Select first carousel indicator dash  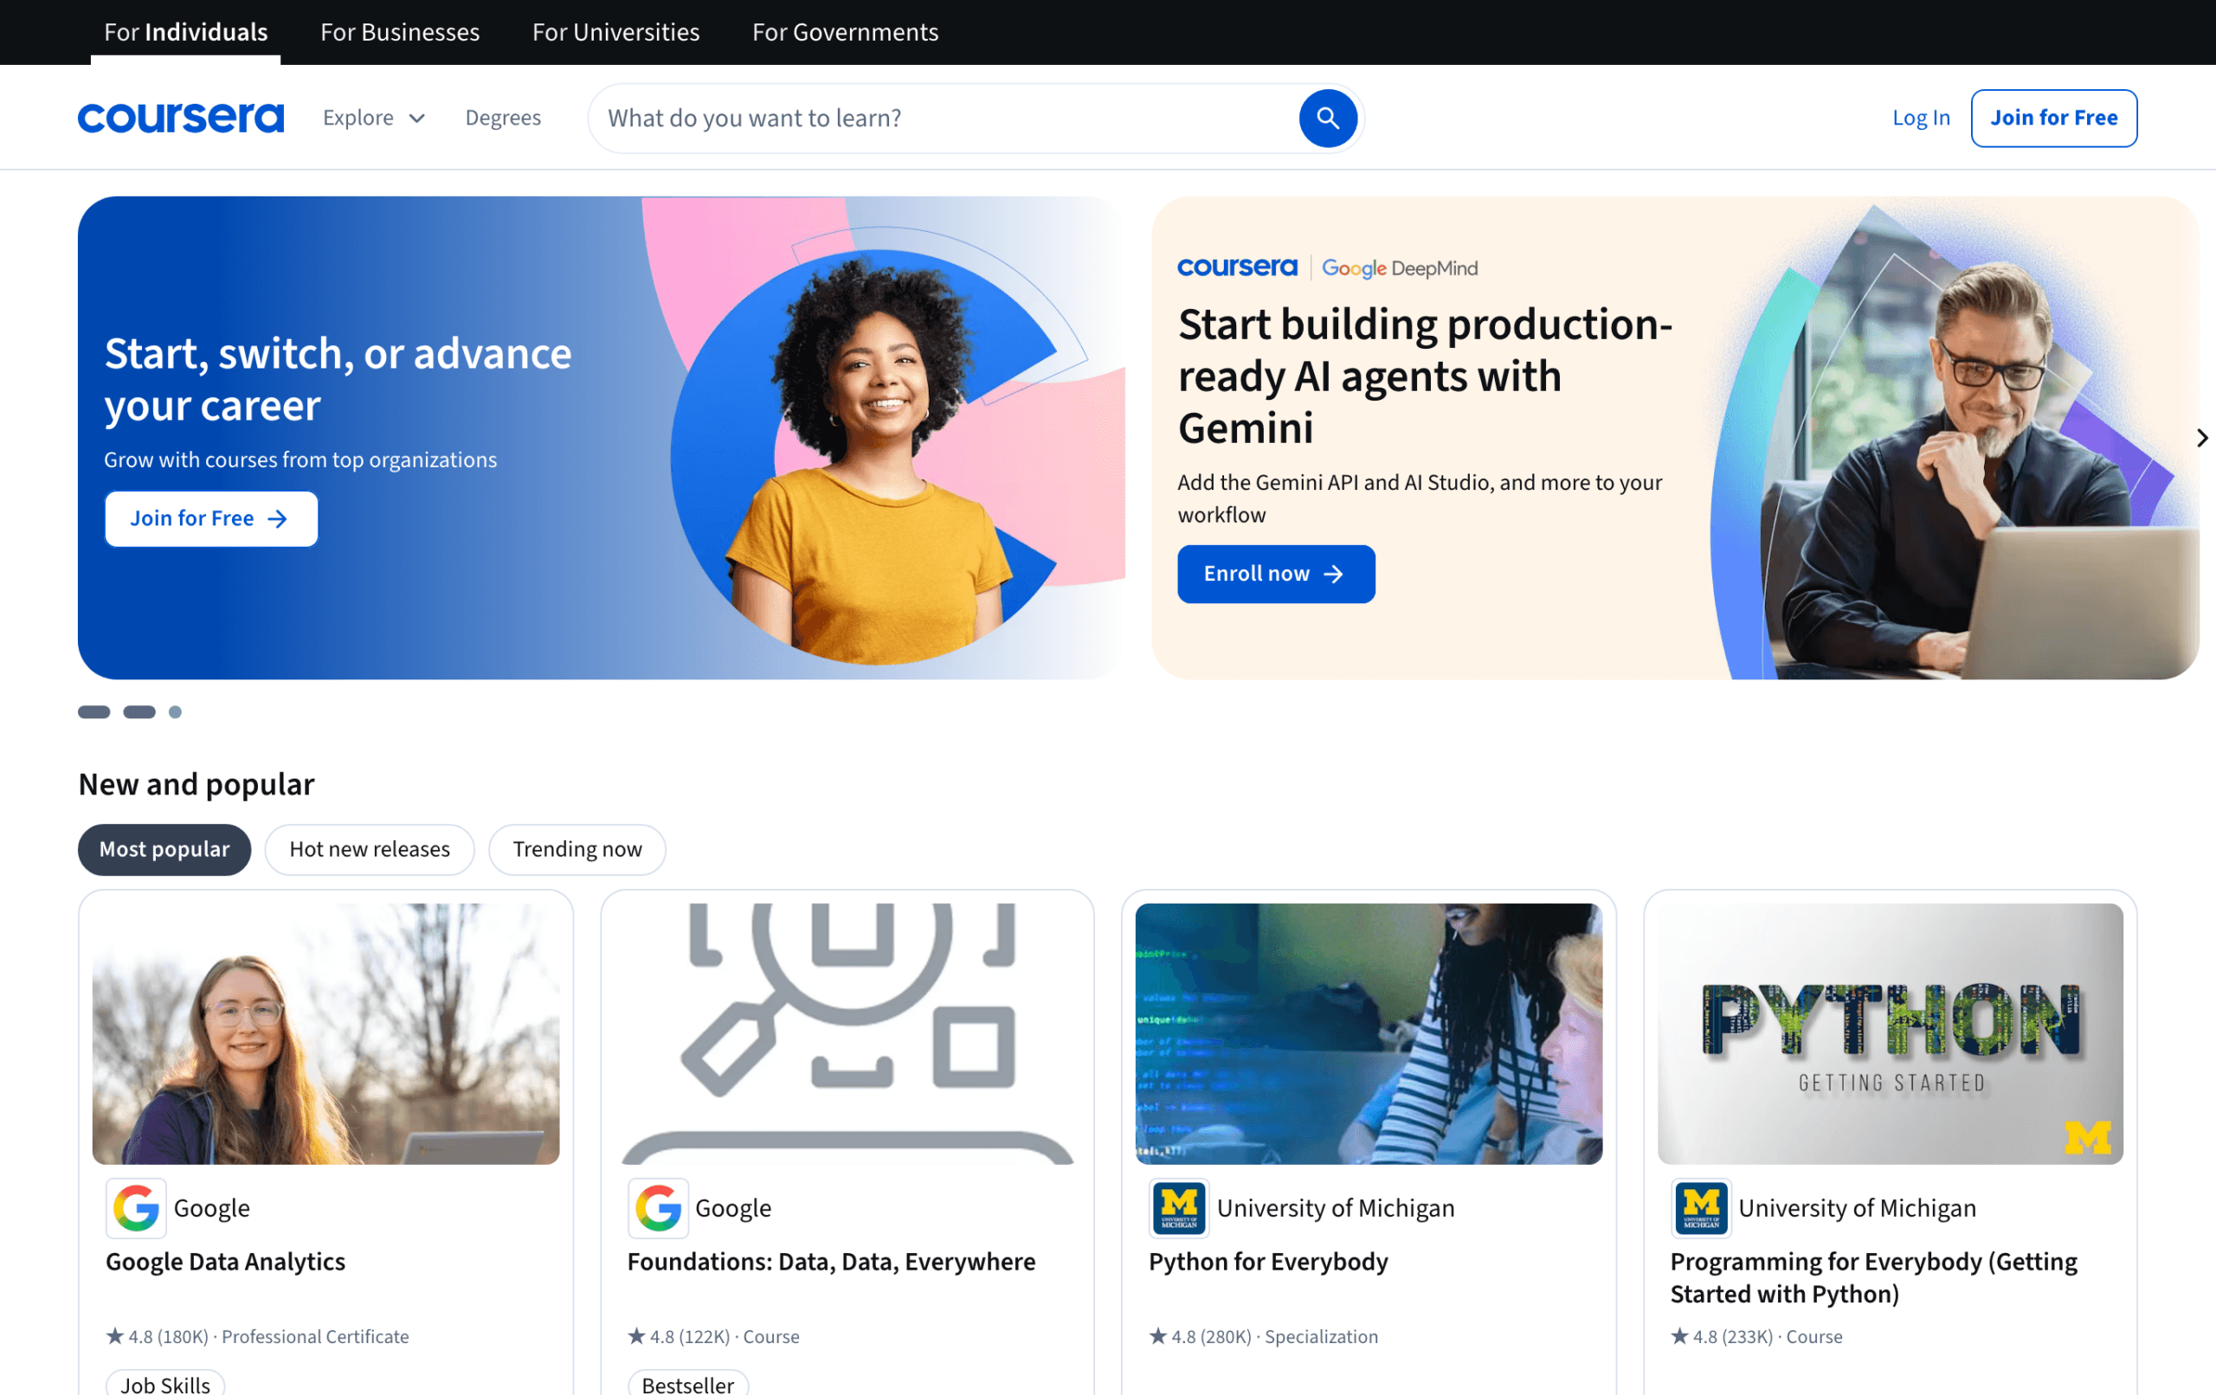tap(93, 711)
